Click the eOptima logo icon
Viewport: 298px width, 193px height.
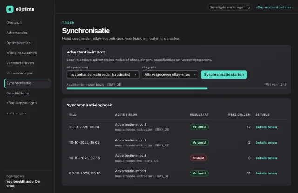tap(10, 9)
